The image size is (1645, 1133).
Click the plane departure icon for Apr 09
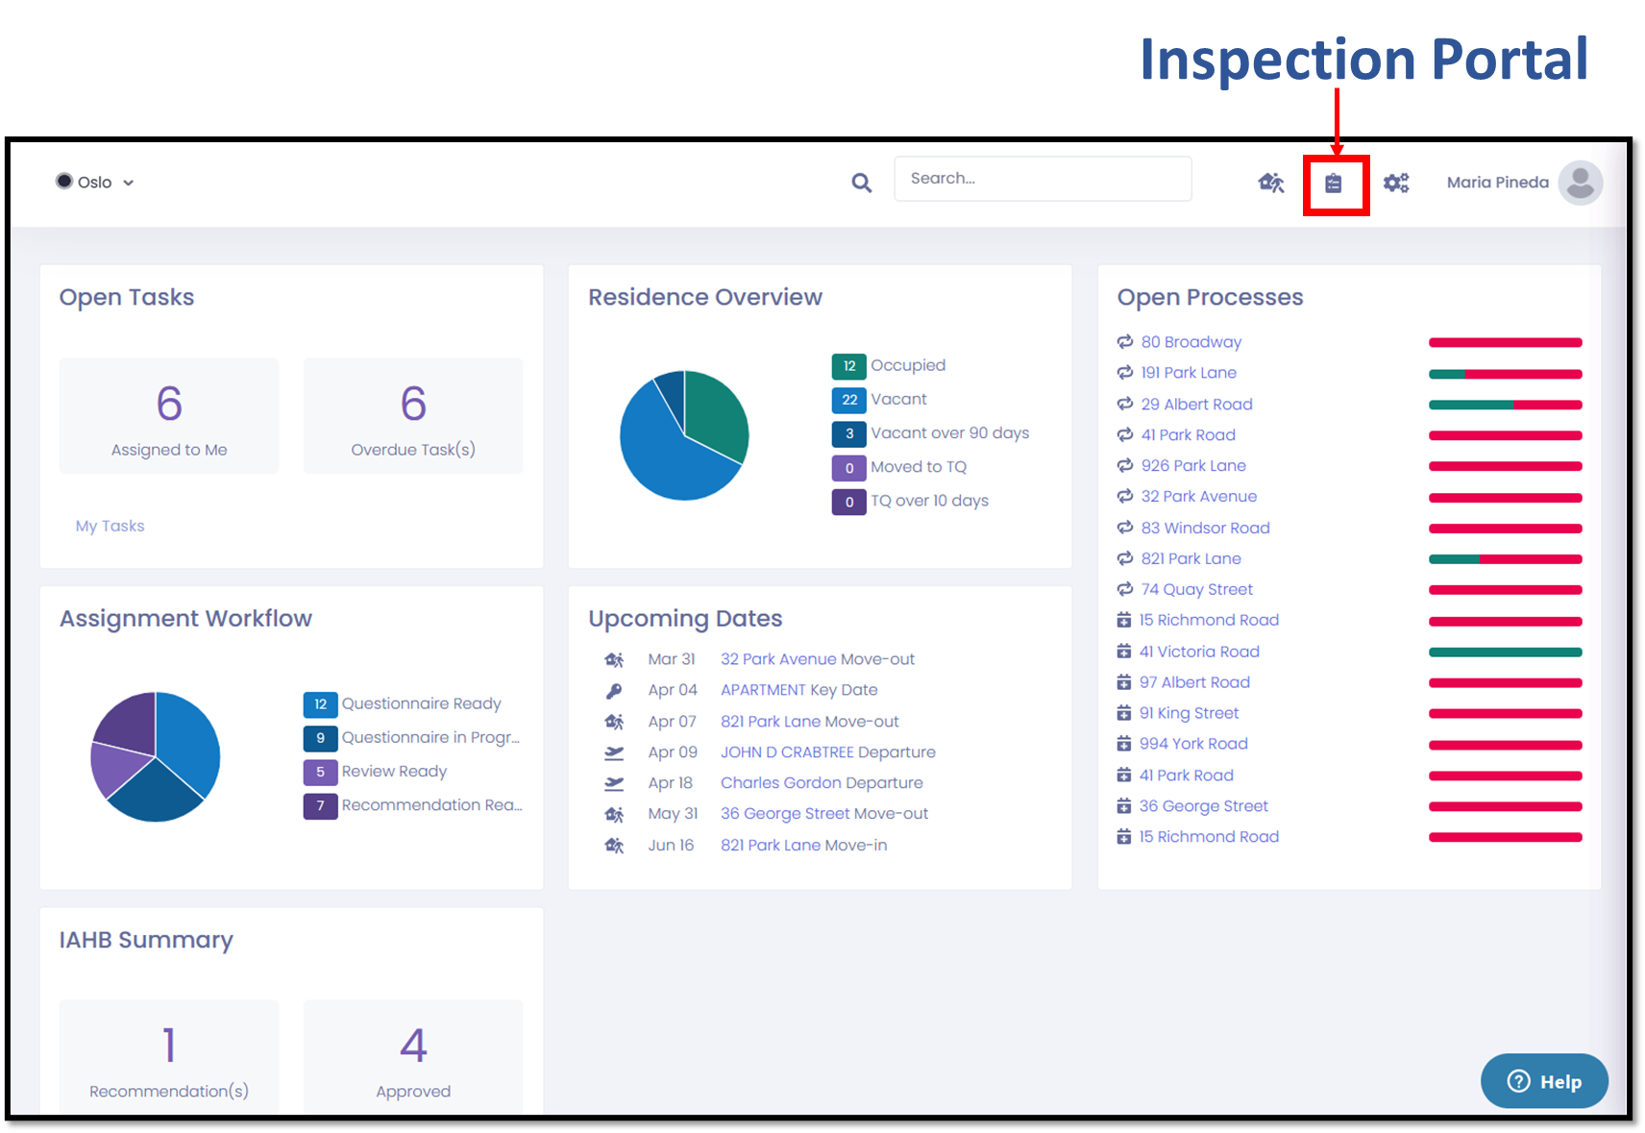pos(614,751)
